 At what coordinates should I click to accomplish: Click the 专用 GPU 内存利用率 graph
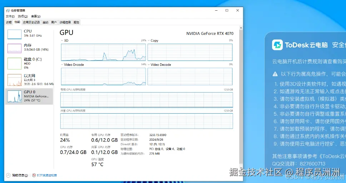(x=146, y=100)
